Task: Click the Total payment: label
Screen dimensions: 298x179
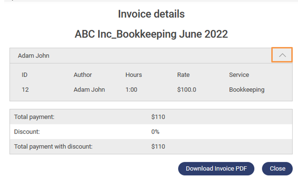Action: coord(34,117)
